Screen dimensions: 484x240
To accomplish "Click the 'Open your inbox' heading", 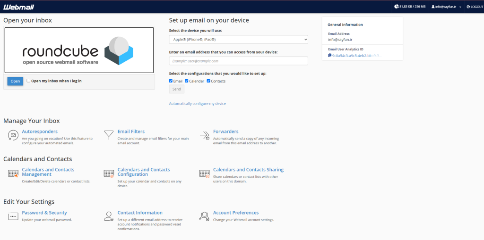I will [x=27, y=20].
